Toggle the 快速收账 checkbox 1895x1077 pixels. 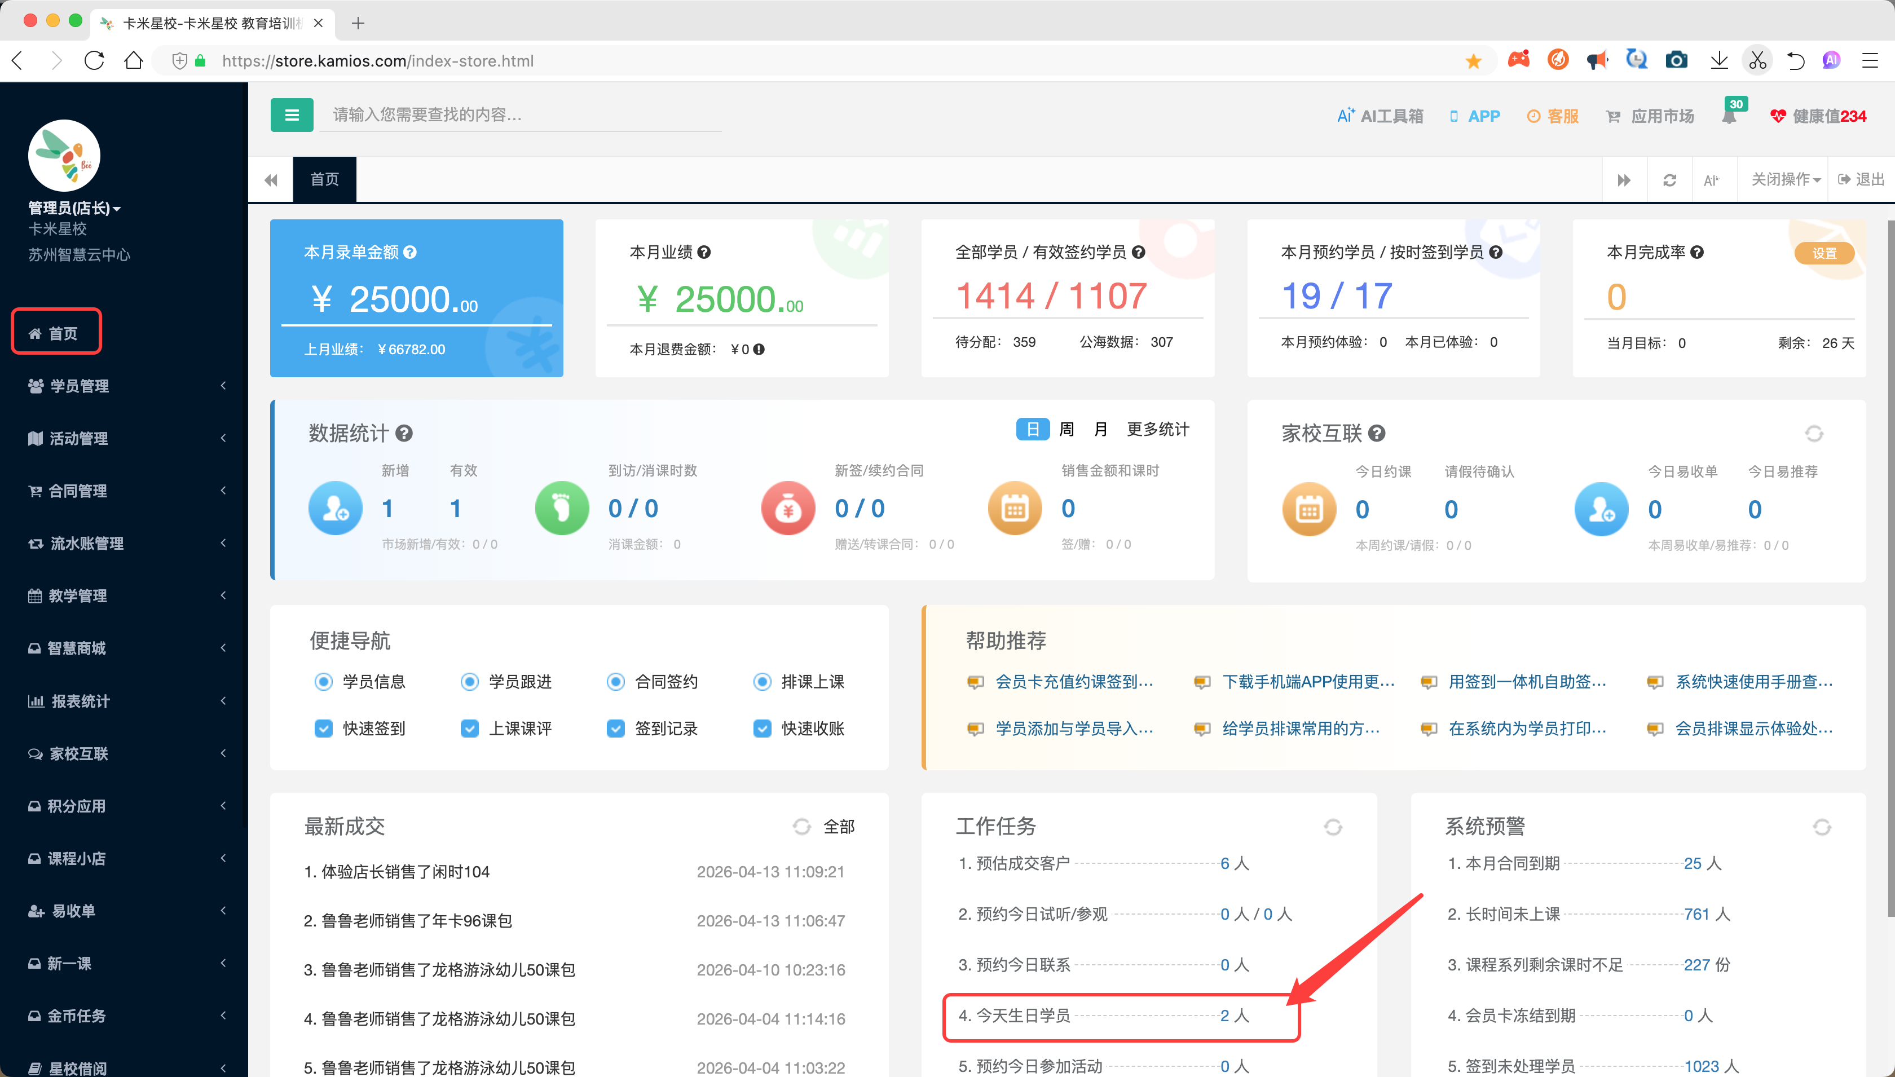point(763,729)
